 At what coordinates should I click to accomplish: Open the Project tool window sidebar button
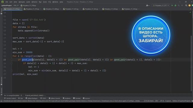(1, 11)
